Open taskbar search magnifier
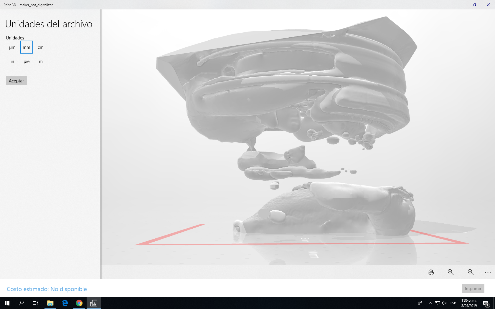495x309 pixels. point(21,303)
